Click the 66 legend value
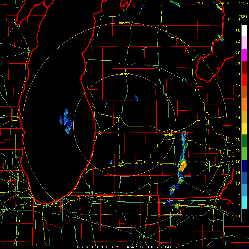 click(238, 31)
